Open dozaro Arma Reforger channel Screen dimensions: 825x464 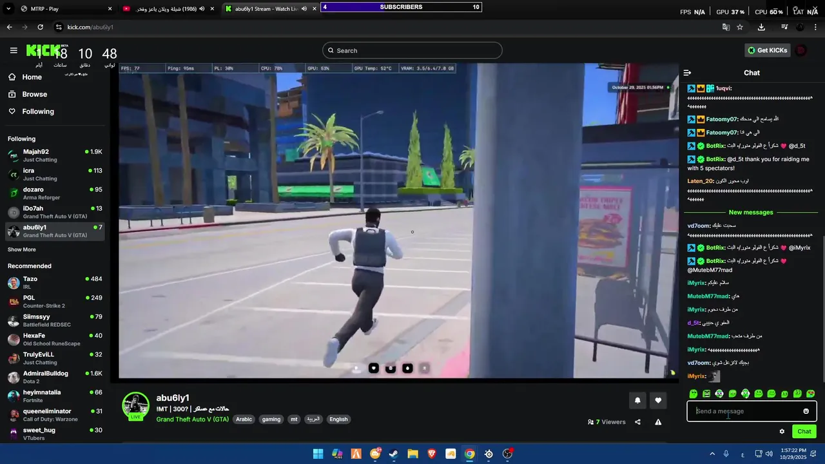tap(55, 193)
